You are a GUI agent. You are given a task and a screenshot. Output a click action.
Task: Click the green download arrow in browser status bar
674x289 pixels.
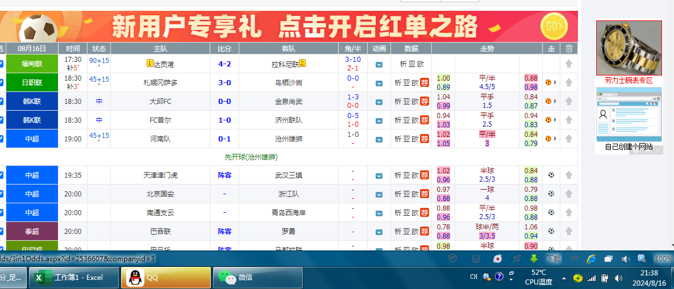pos(534,258)
